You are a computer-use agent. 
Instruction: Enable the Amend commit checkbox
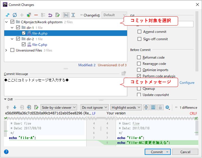point(140,31)
